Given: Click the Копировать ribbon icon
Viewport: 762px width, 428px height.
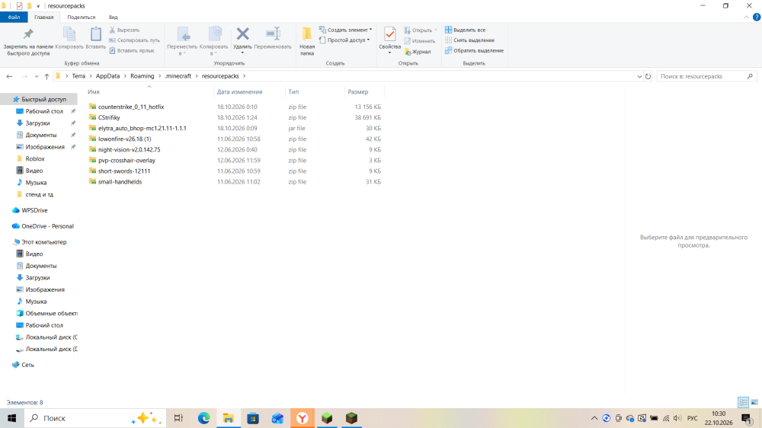Looking at the screenshot, I should coord(69,38).
